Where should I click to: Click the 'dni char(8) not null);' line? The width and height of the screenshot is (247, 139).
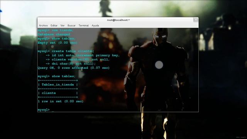[71, 64]
